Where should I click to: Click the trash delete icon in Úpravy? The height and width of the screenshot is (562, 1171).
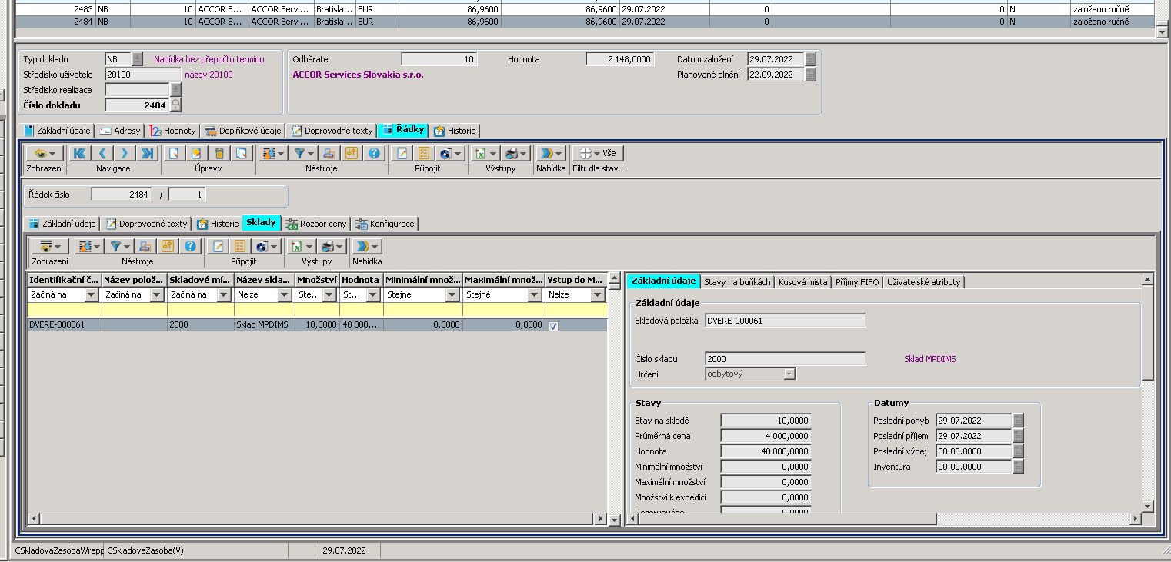219,153
